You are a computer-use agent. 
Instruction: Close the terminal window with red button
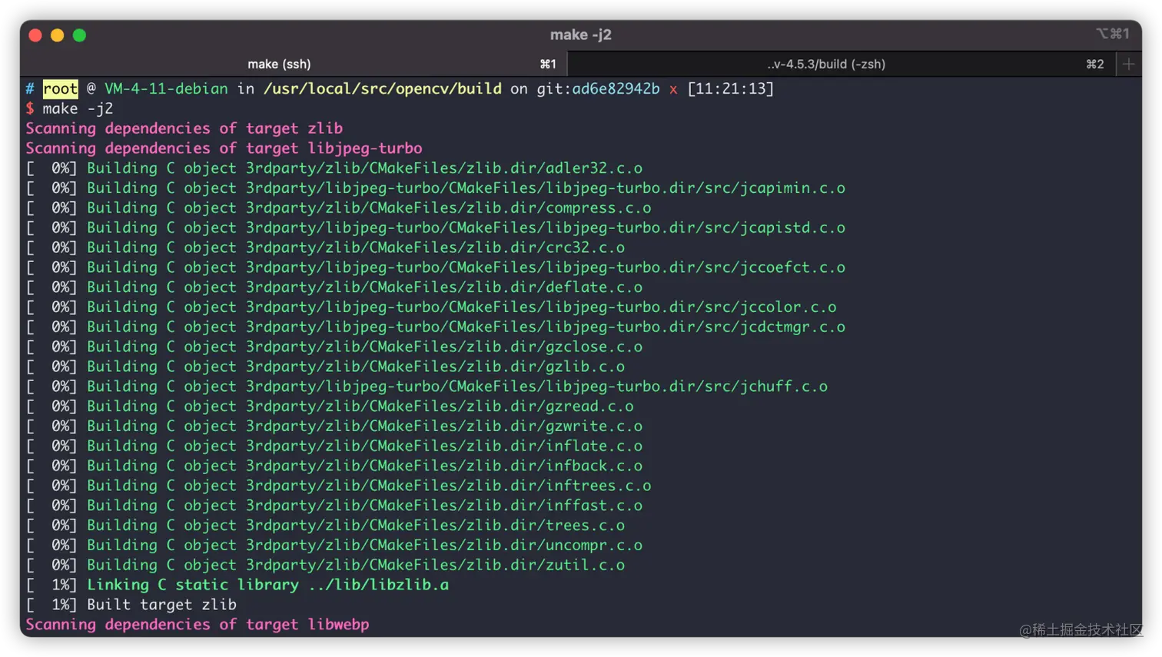(x=35, y=35)
